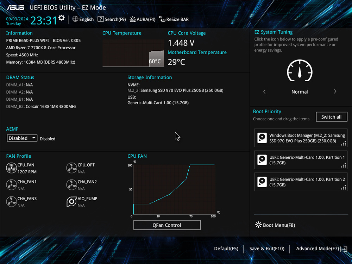Select UEFI Generic-Multi-Card Partition 2 entry
Screen dimensions: 352x264
(x=301, y=182)
